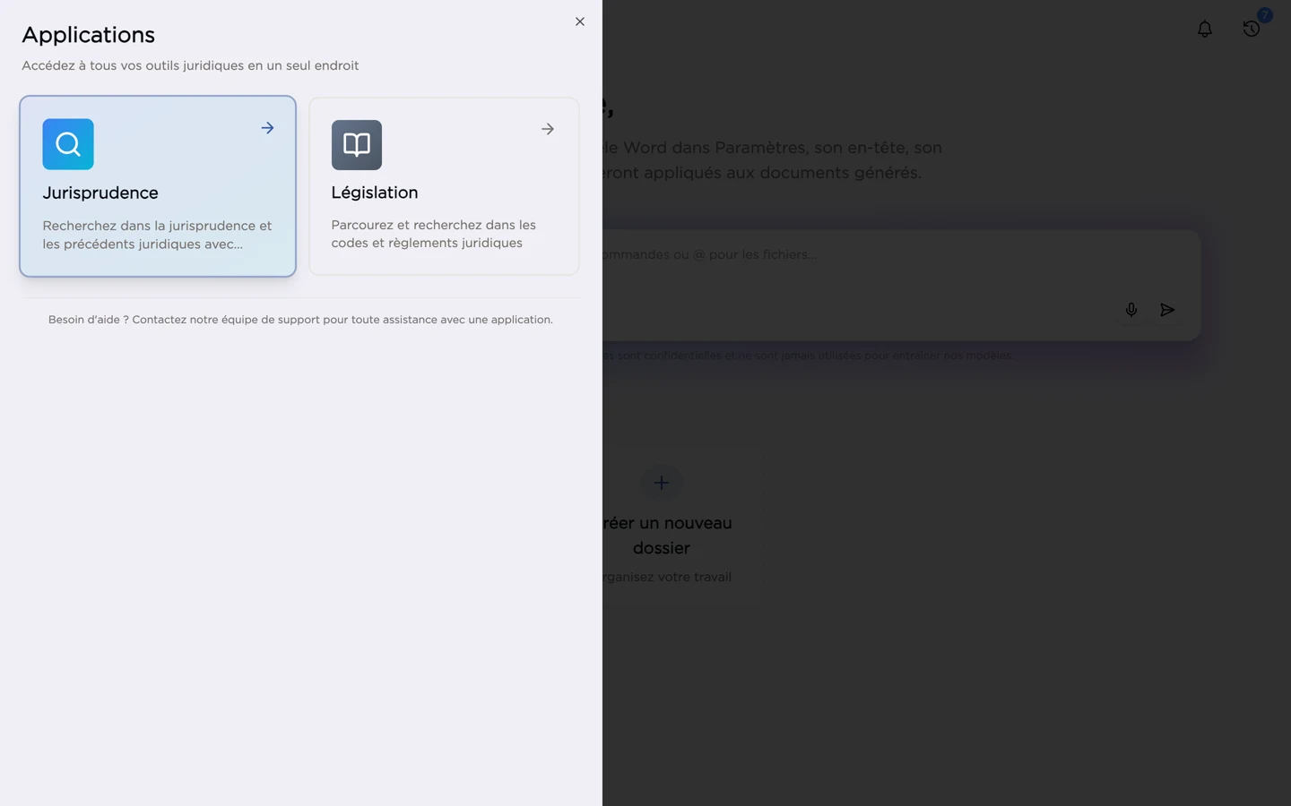Open the history clock icon
The image size is (1291, 806).
(x=1252, y=29)
